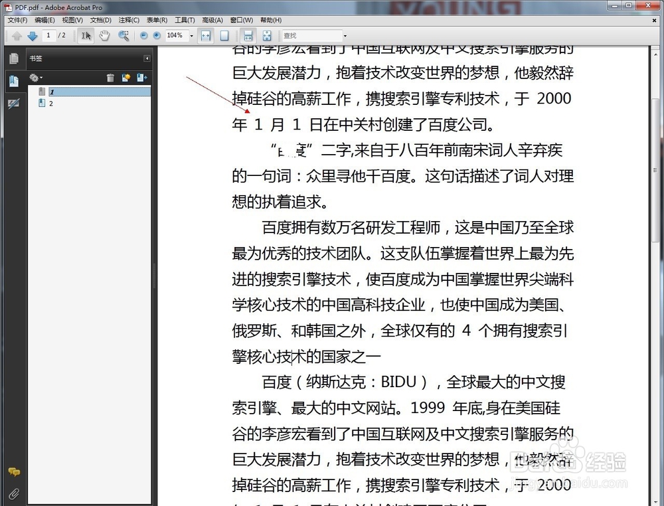Choose the Select tool in toolbar
The width and height of the screenshot is (664, 506).
[x=86, y=36]
